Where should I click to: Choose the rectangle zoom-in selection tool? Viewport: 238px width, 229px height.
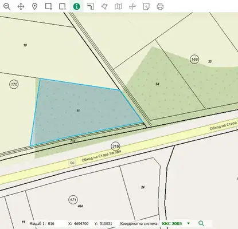click(x=49, y=6)
